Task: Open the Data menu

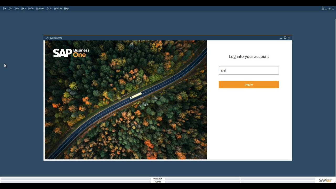Action: click(x=23, y=8)
